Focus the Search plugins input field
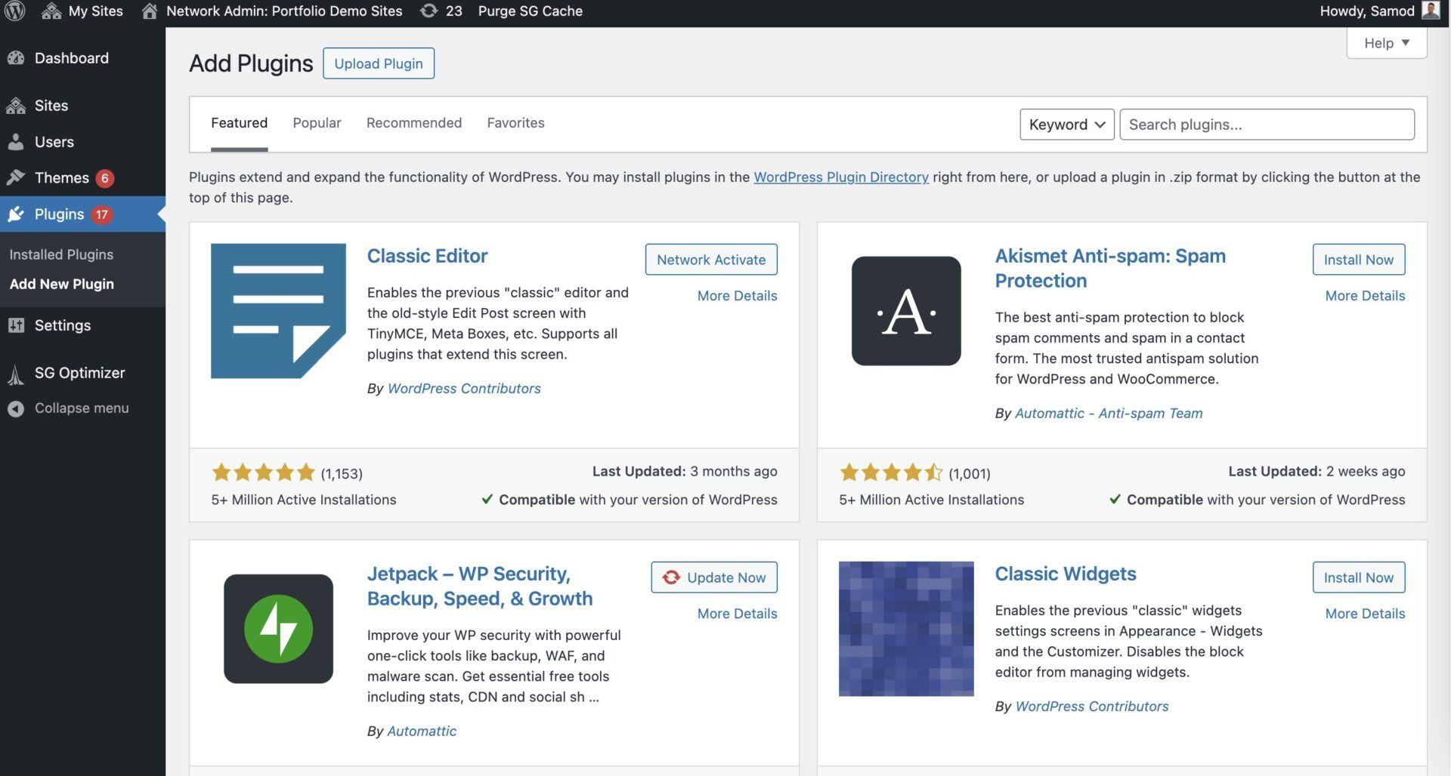 1267,125
